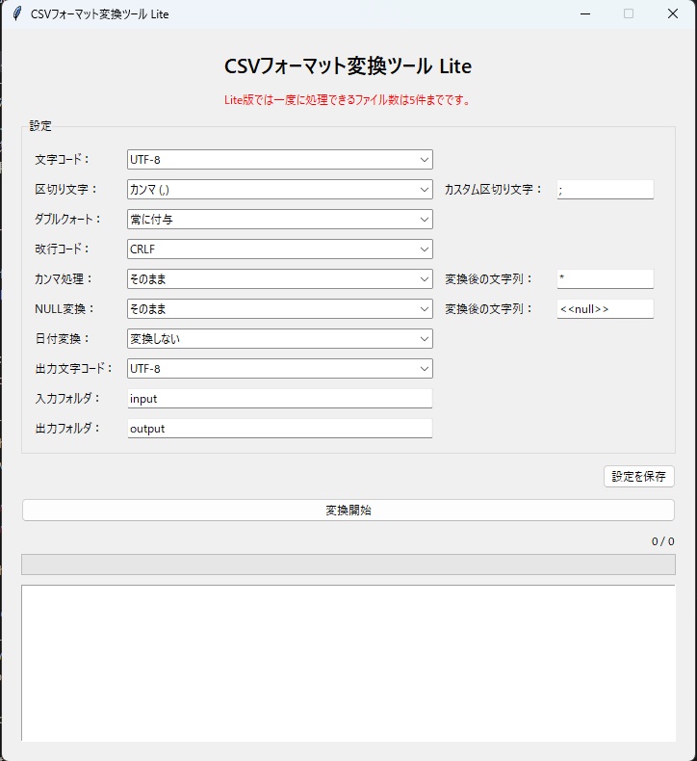Screen dimensions: 697x761
Task: Expand the カンマ処理 dropdown
Action: (280, 279)
